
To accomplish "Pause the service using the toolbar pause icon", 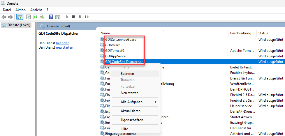I will pyautogui.click(x=80, y=17).
